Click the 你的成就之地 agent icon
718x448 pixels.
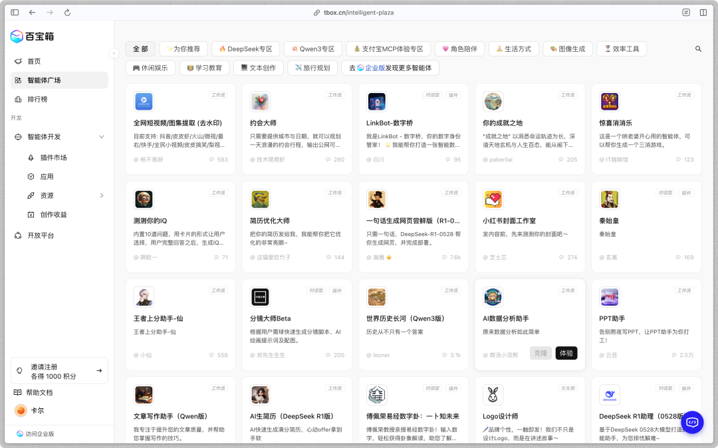[493, 102]
